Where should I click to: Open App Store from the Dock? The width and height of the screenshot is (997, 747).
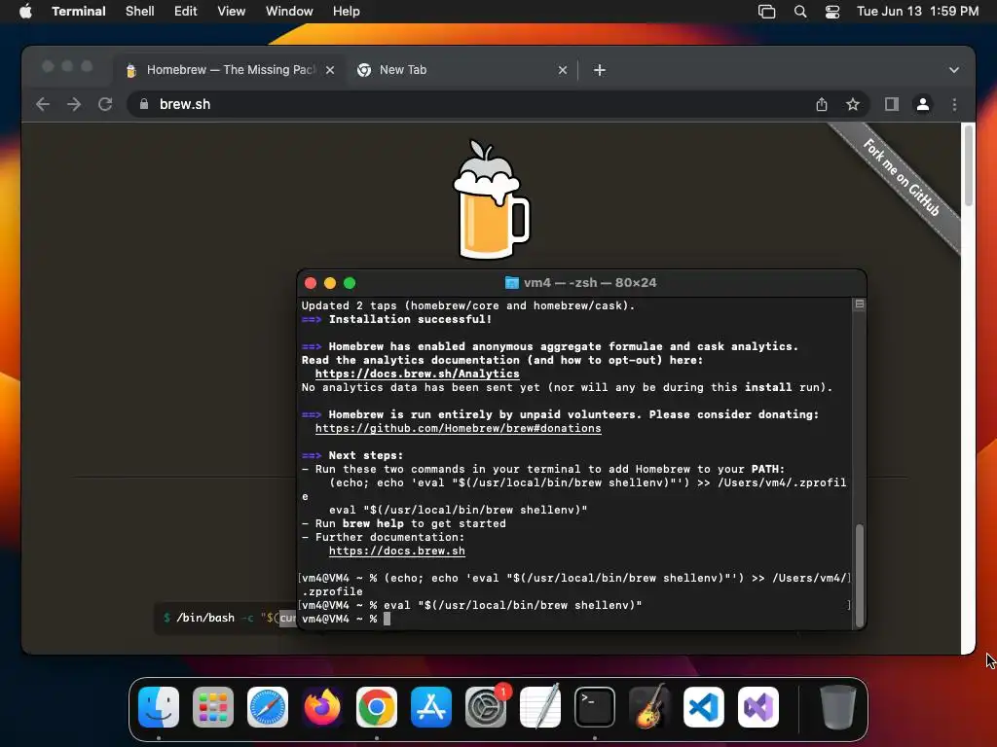(431, 707)
